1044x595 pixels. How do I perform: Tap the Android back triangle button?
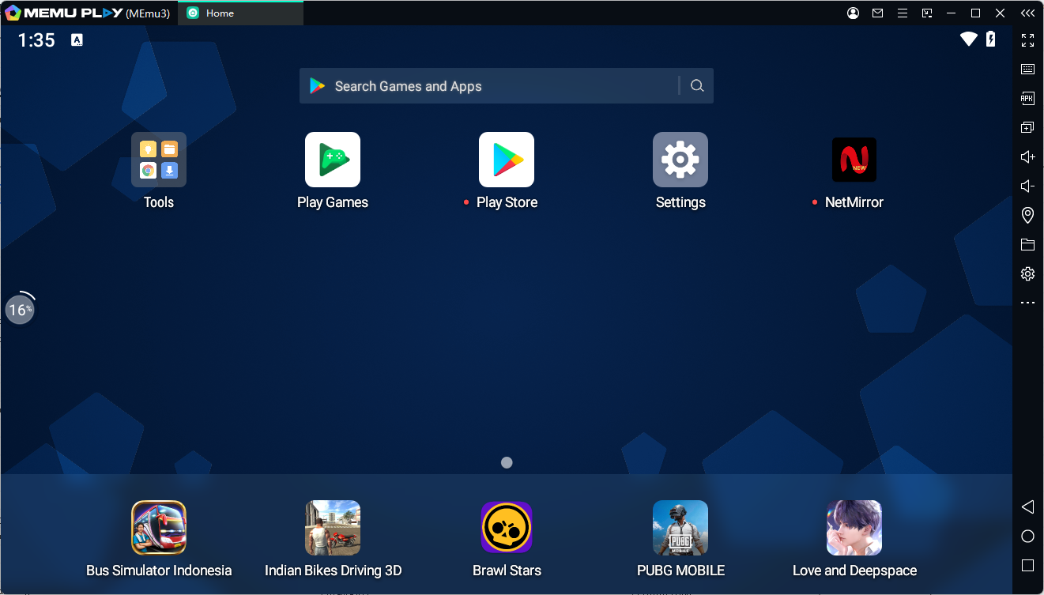click(x=1027, y=507)
